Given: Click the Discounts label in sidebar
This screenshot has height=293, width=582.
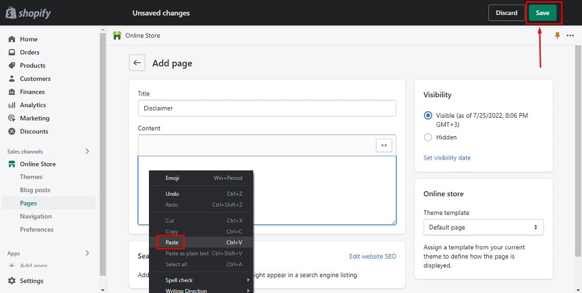Looking at the screenshot, I should [34, 131].
